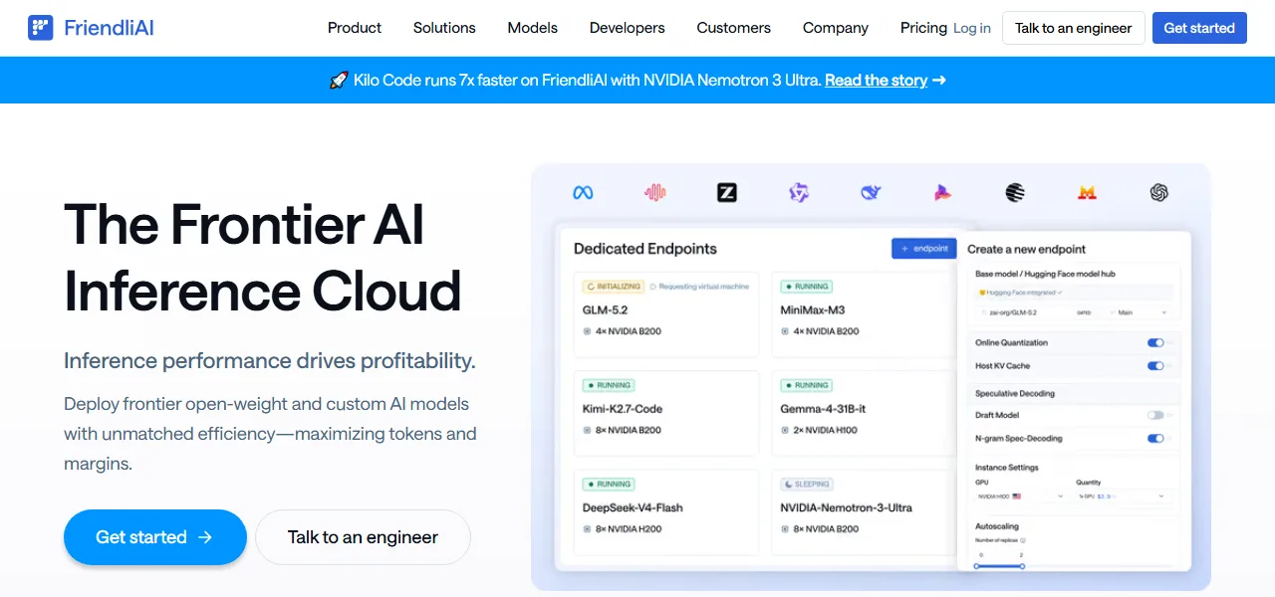
Task: Click the chip icon beside 8× NVIDIA H200
Action: (587, 529)
